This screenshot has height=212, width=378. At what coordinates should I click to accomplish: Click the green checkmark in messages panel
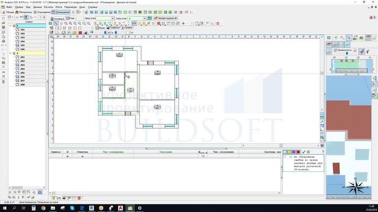[x=304, y=152]
